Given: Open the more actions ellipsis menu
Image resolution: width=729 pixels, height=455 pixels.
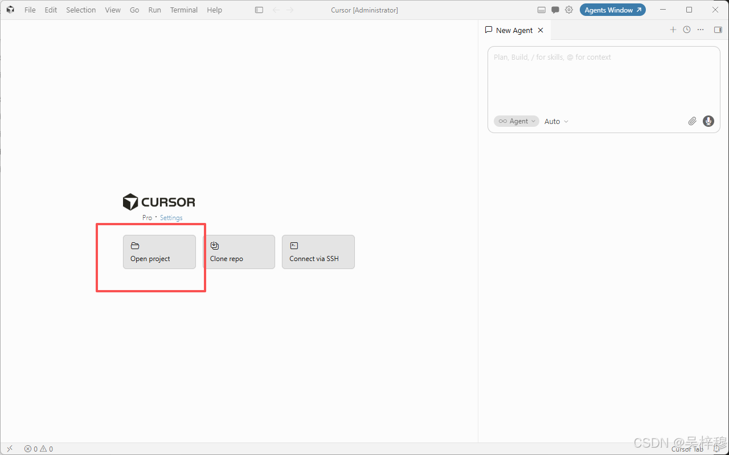Looking at the screenshot, I should click(x=701, y=30).
